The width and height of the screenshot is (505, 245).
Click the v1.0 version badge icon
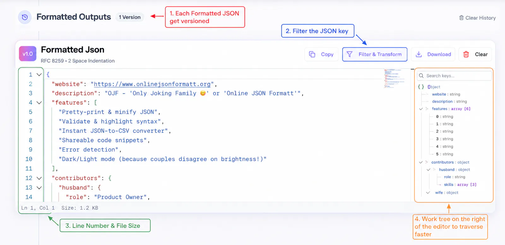coord(27,54)
